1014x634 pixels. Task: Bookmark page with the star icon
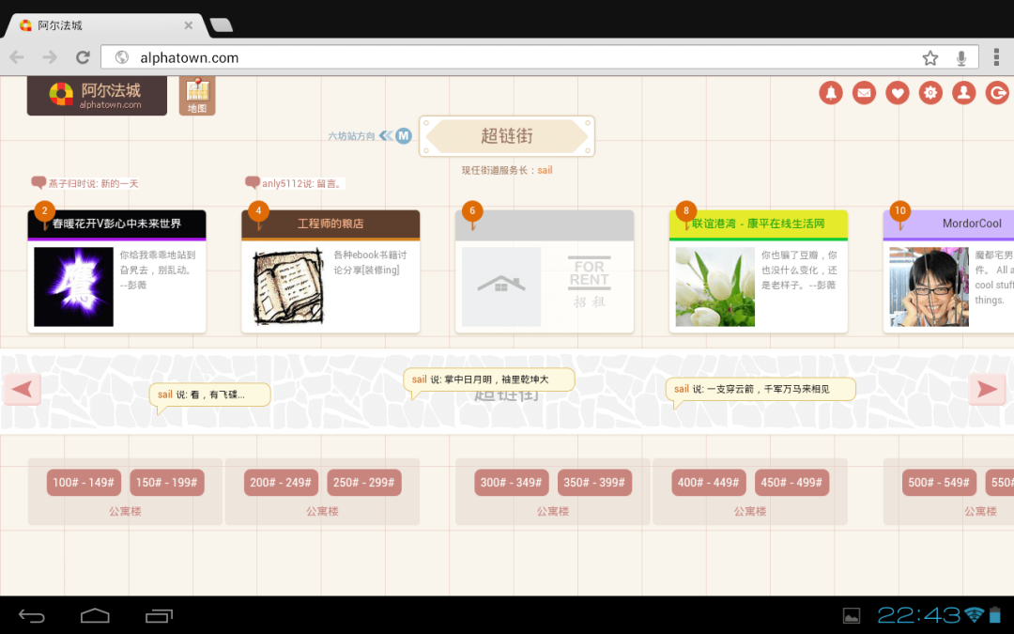coord(929,58)
